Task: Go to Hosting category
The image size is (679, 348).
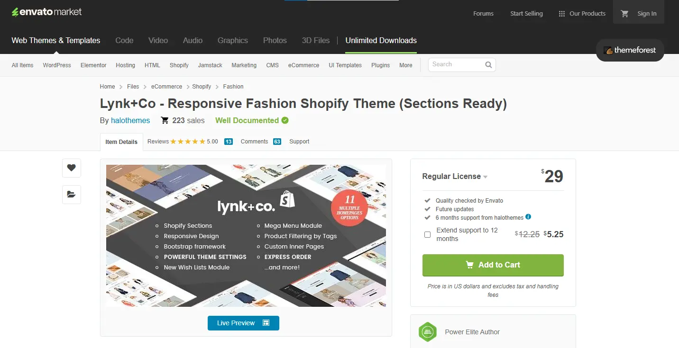Action: (125, 65)
